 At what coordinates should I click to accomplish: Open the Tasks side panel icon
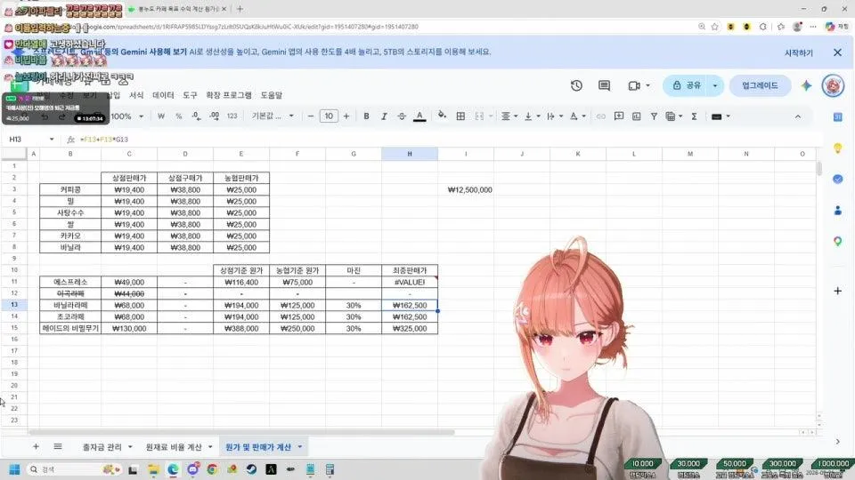(x=837, y=179)
